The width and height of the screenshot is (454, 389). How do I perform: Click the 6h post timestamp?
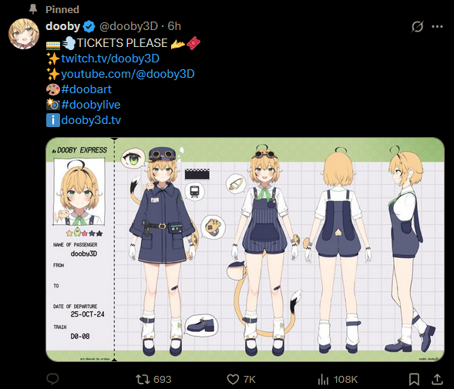tap(174, 26)
